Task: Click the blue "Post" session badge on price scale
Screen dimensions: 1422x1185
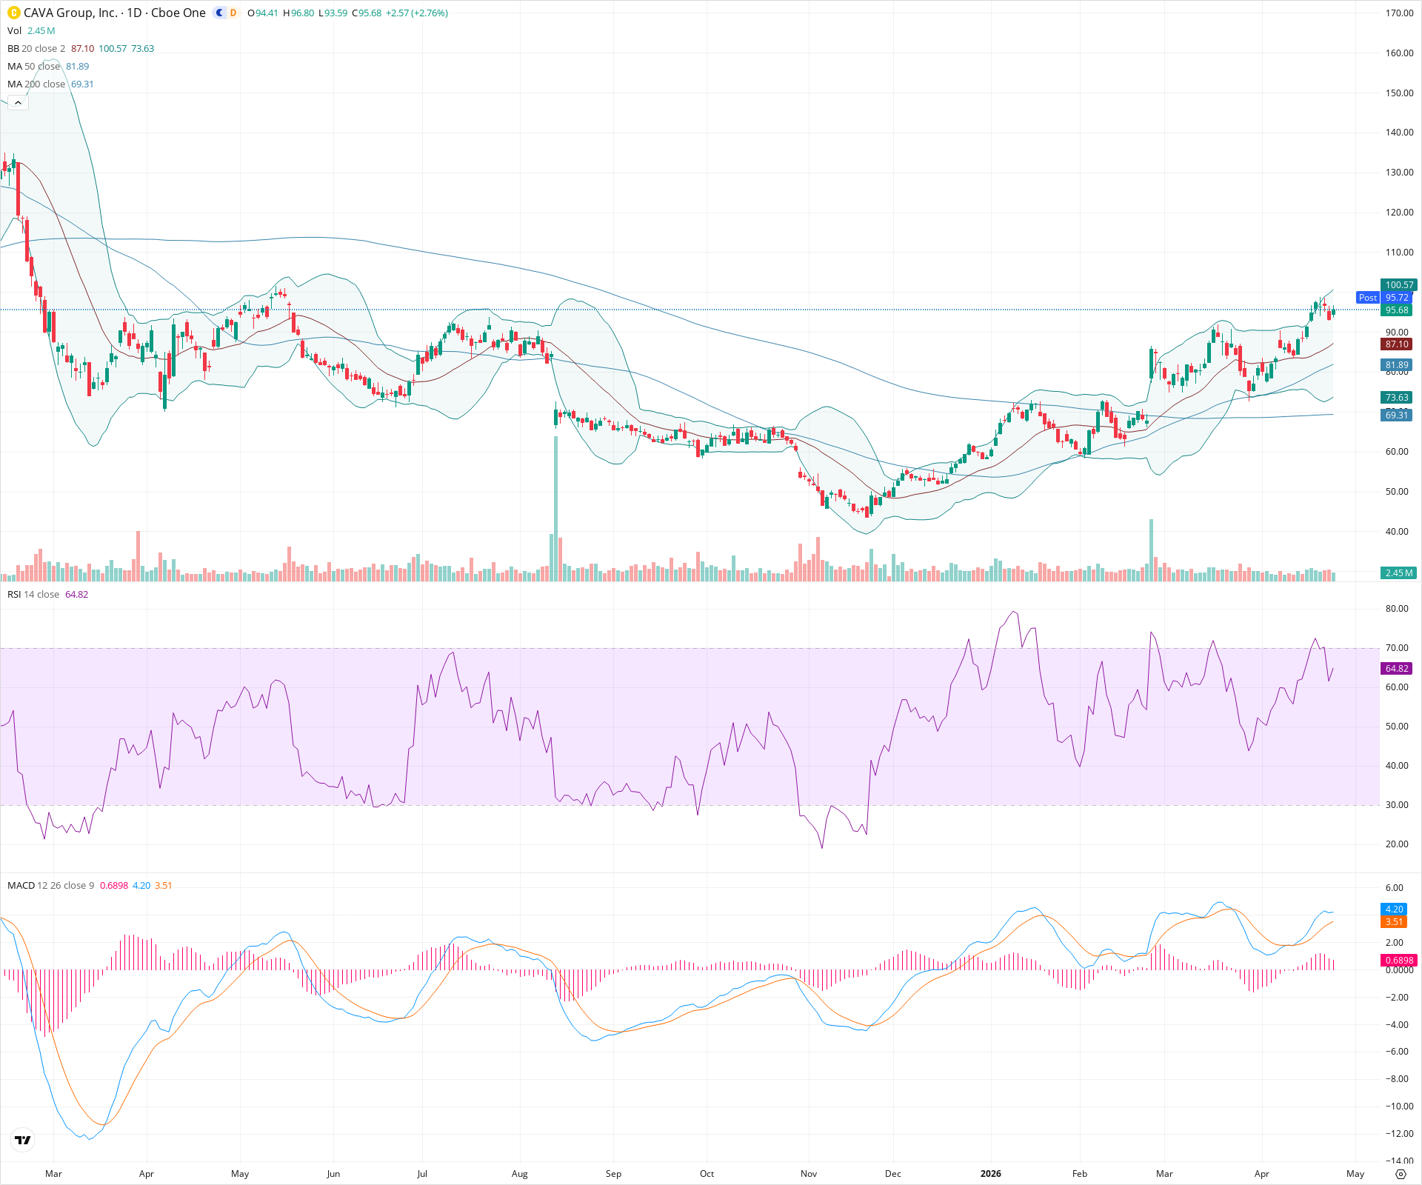Action: (x=1367, y=298)
